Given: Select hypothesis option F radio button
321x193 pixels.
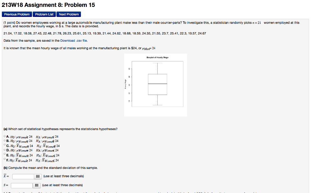Looking at the screenshot, I should click(4, 159).
